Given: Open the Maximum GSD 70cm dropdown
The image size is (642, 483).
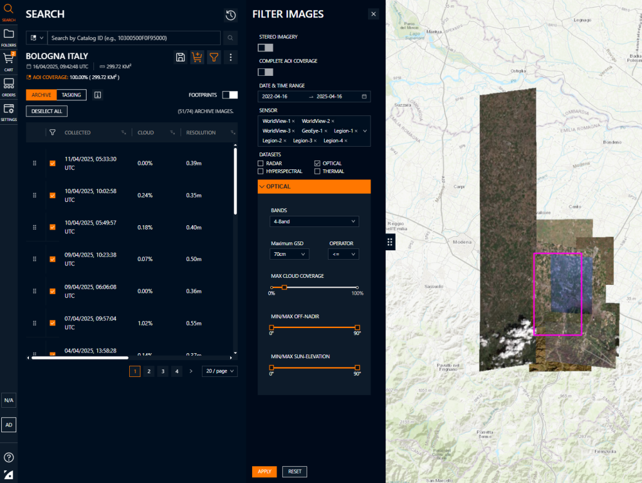Looking at the screenshot, I should (x=290, y=254).
